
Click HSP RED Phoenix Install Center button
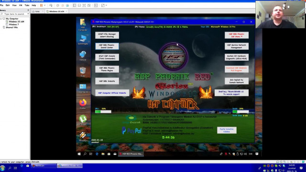coord(107,46)
